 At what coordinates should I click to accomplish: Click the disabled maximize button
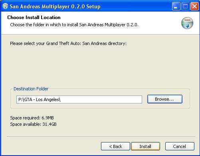(185, 6)
